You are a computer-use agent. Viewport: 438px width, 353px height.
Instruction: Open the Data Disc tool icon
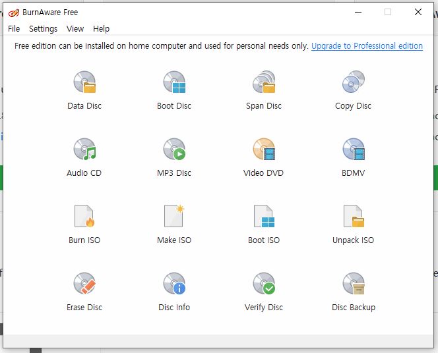(84, 82)
